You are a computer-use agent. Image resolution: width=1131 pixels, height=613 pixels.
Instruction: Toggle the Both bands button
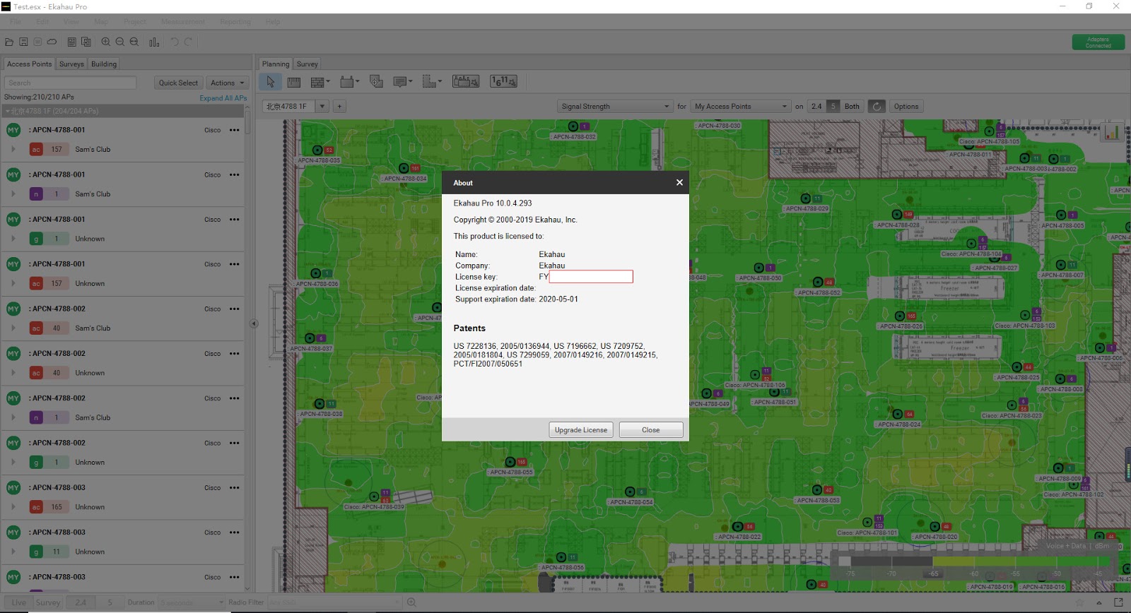(852, 107)
